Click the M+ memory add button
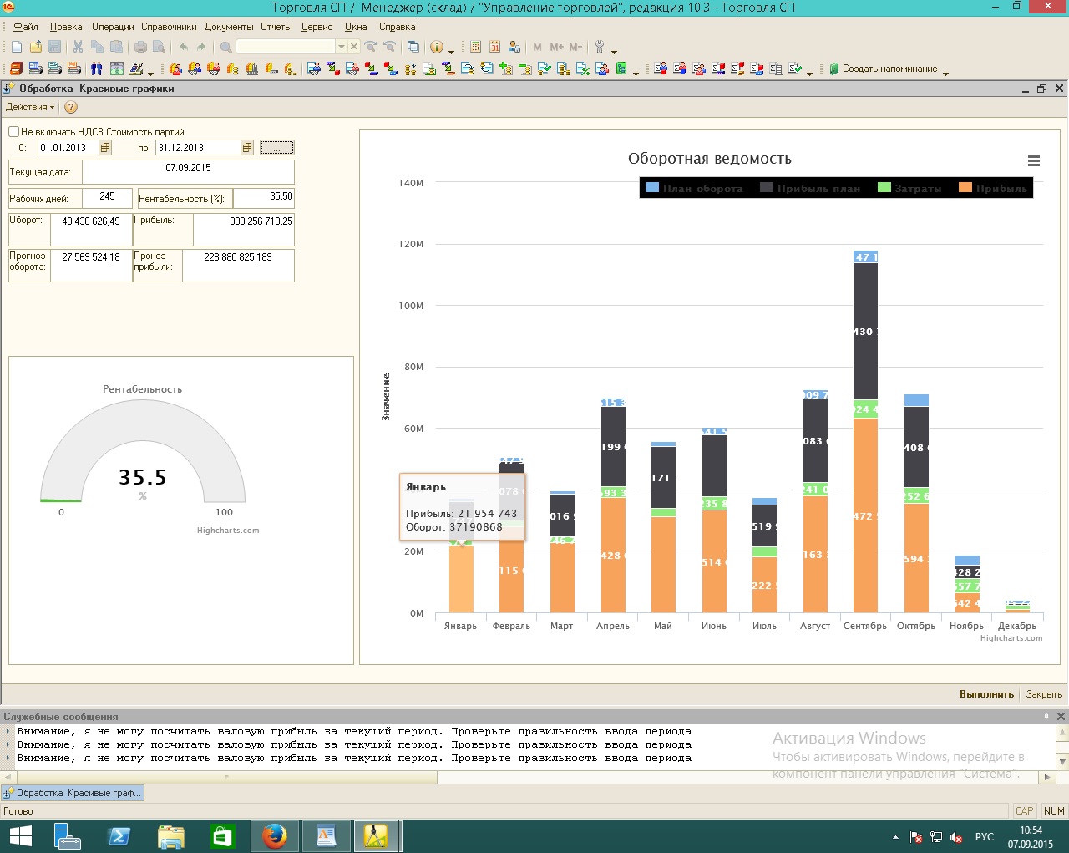The width and height of the screenshot is (1069, 853). click(556, 47)
